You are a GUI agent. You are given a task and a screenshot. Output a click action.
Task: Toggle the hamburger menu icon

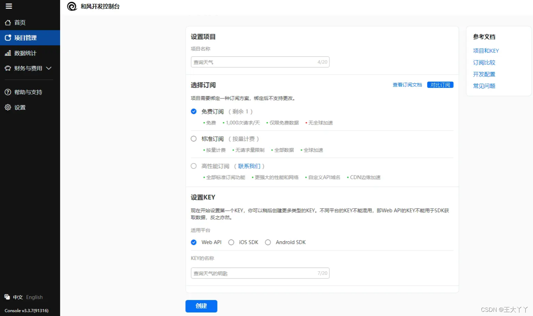point(9,6)
